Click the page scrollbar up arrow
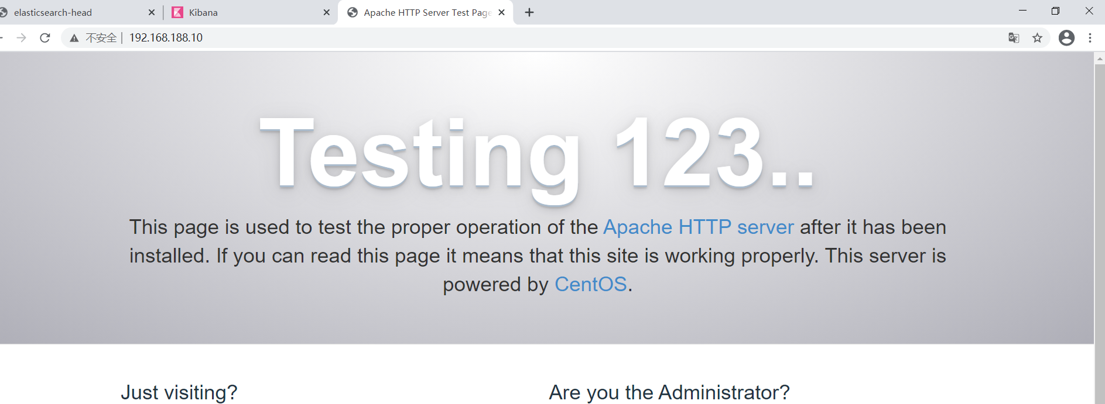 tap(1099, 58)
